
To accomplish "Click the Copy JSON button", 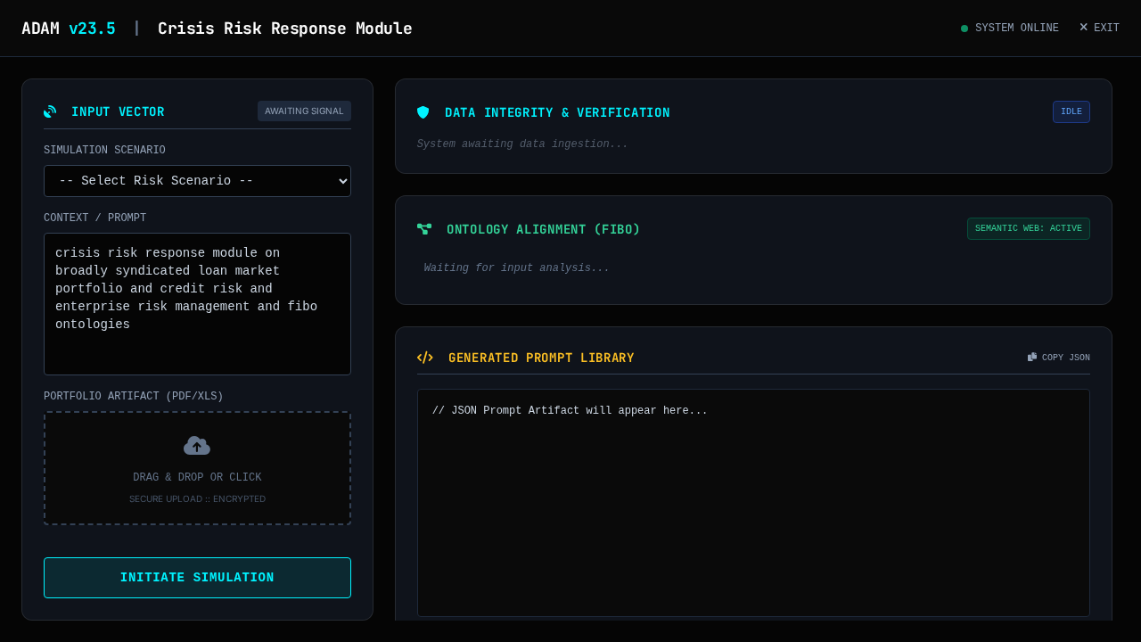I will (x=1059, y=358).
